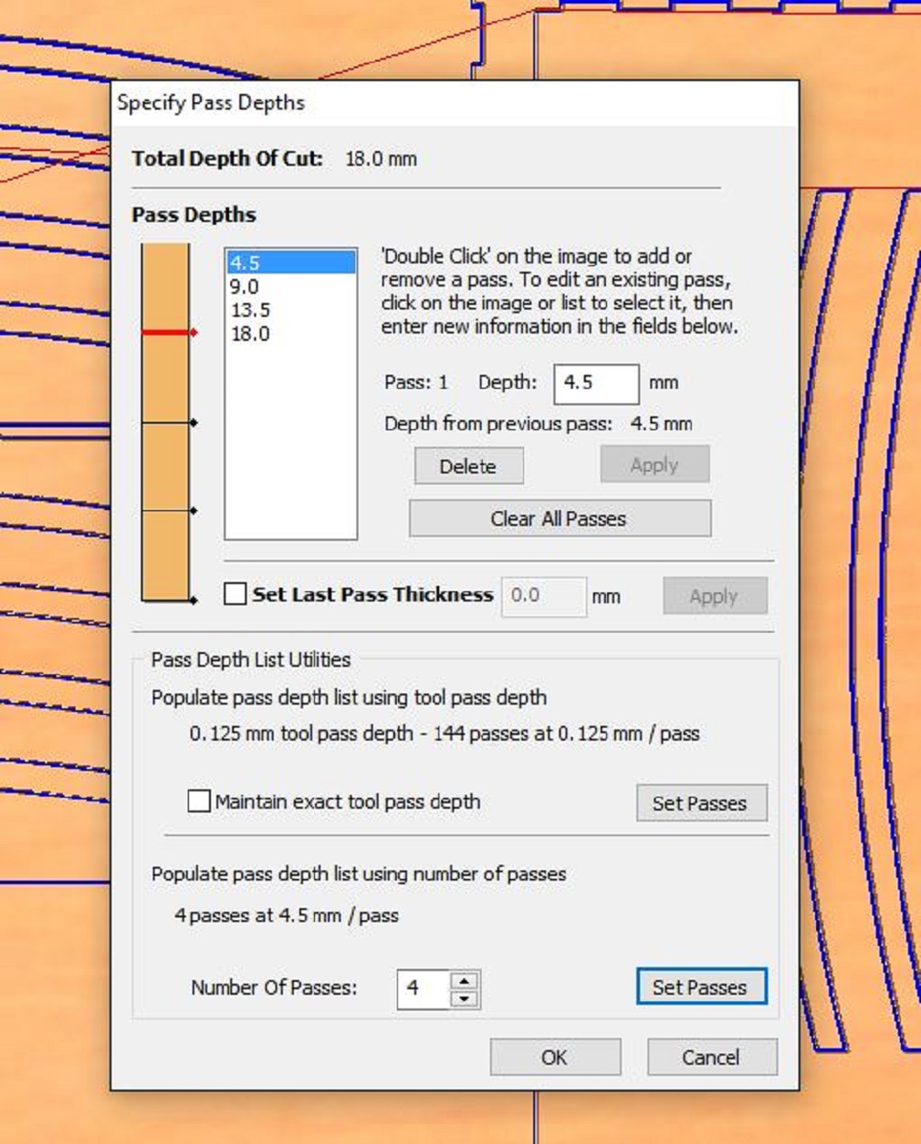Screen dimensions: 921x1144
Task: Clear All Passes
Action: tap(560, 519)
